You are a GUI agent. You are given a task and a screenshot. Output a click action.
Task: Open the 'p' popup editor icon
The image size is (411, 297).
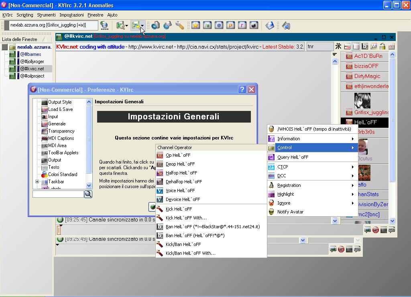(230, 25)
